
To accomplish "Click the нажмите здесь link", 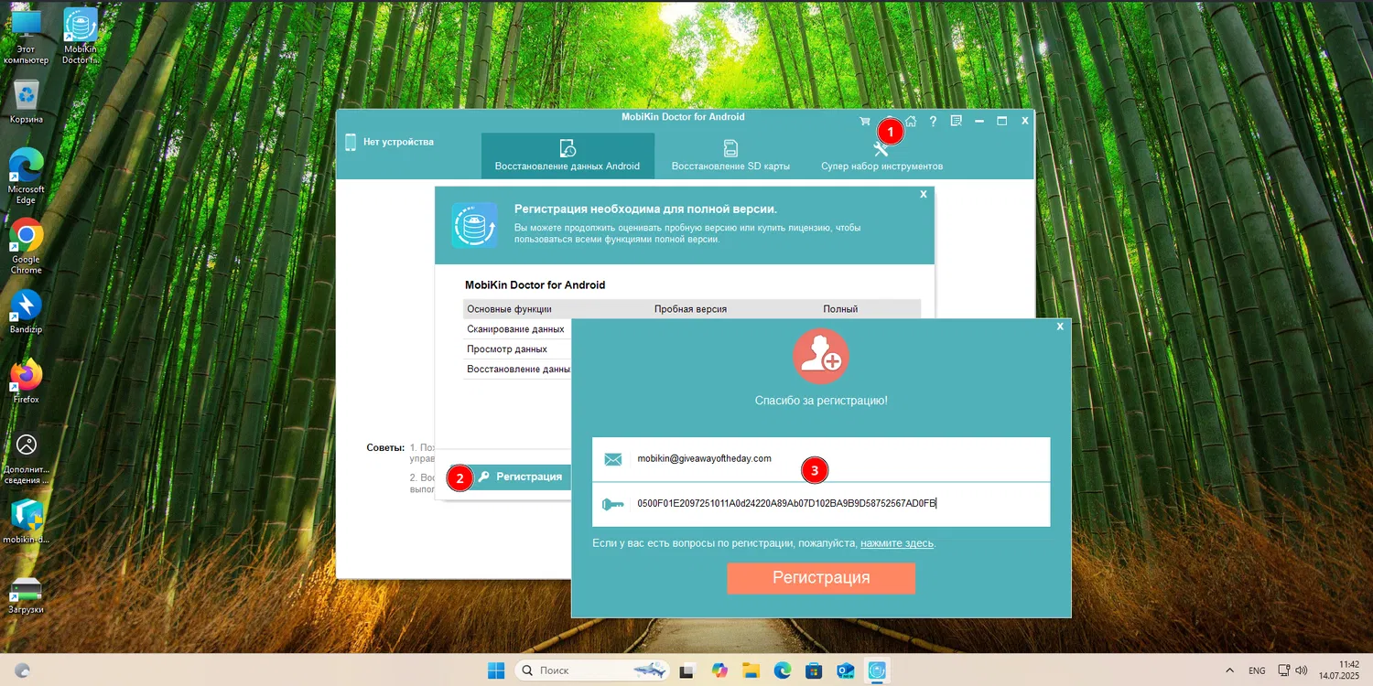I will coord(896,542).
